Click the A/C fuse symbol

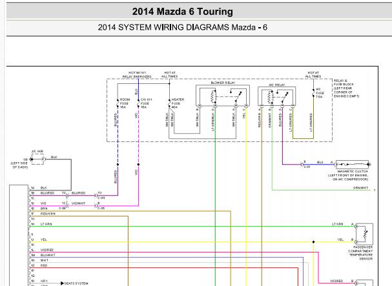(x=313, y=93)
